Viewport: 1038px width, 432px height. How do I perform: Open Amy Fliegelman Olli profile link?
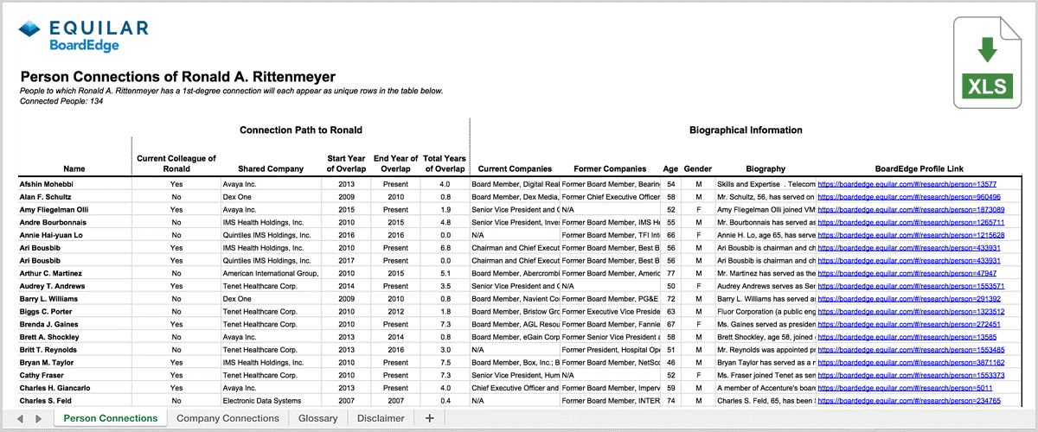click(911, 210)
